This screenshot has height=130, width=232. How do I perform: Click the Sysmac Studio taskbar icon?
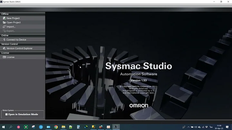[116, 127]
